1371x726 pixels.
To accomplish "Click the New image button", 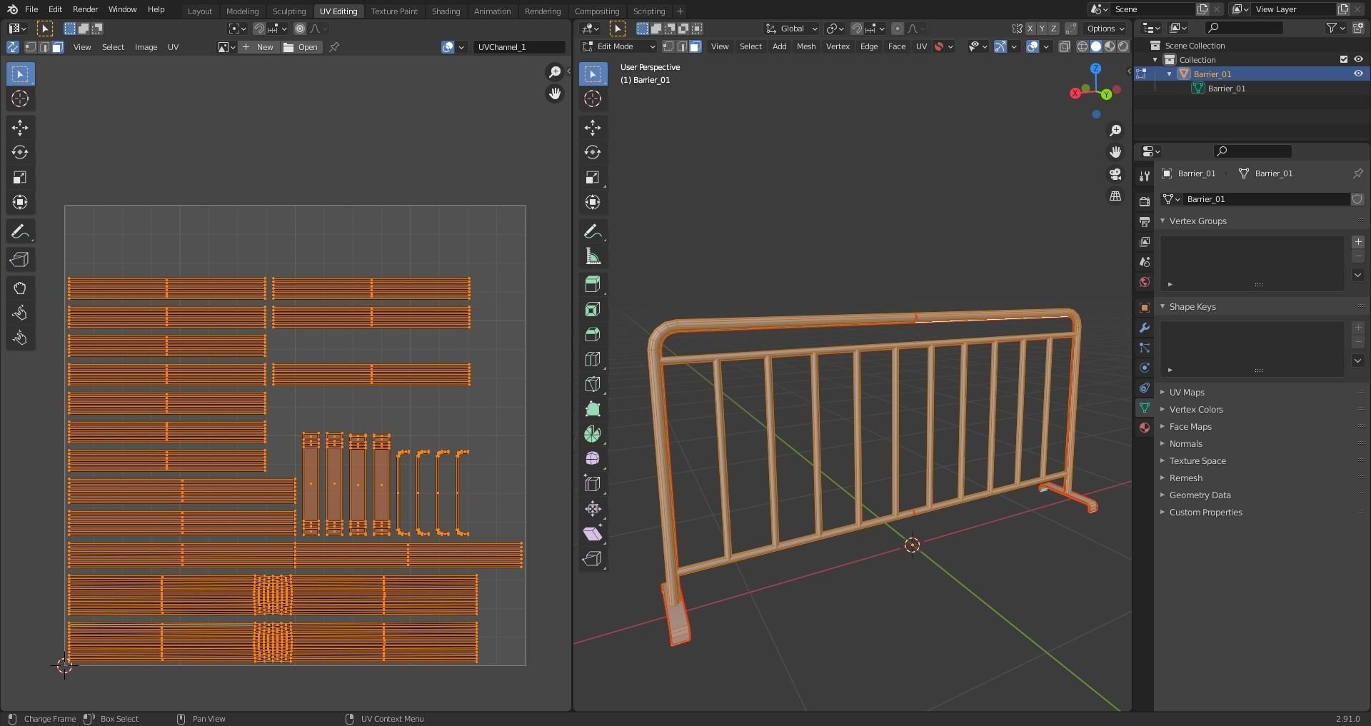I will 258,47.
